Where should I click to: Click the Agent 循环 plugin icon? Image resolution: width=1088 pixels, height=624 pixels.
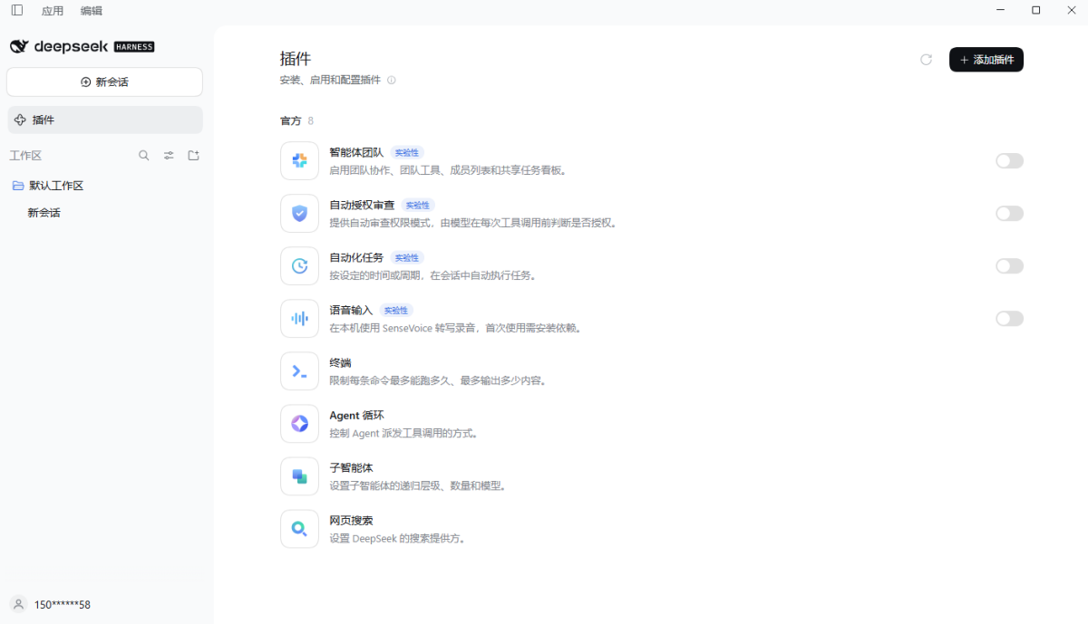(300, 424)
